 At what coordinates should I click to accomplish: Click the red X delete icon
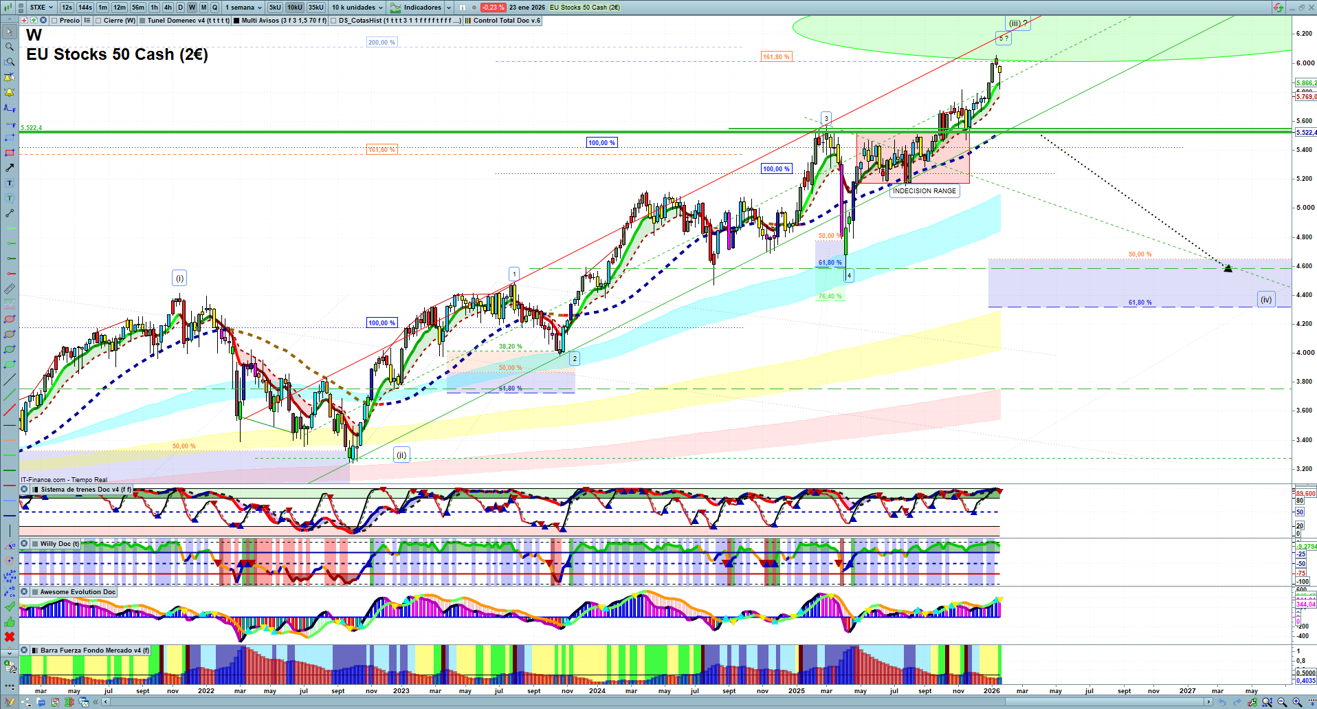coord(10,637)
